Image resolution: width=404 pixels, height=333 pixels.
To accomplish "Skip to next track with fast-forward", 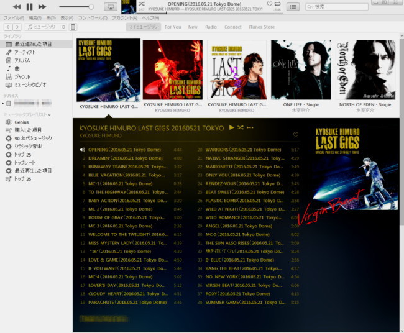I will click(42, 7).
